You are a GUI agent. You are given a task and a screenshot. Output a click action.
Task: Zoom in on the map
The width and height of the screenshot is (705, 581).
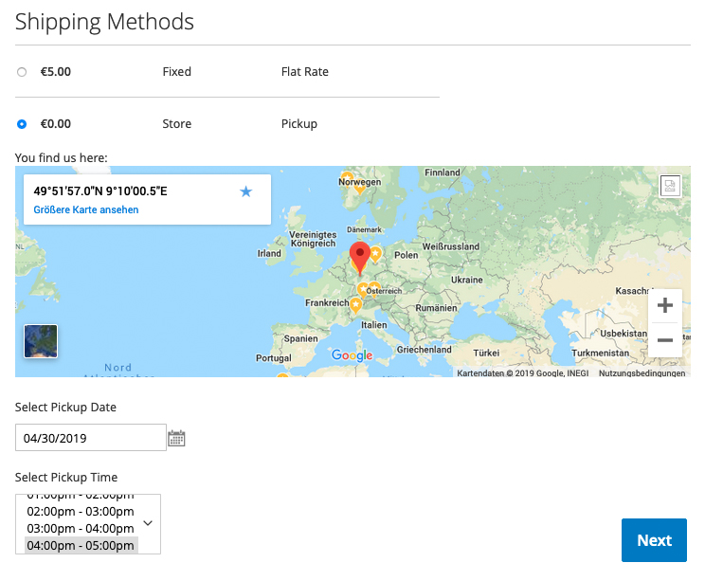click(665, 305)
